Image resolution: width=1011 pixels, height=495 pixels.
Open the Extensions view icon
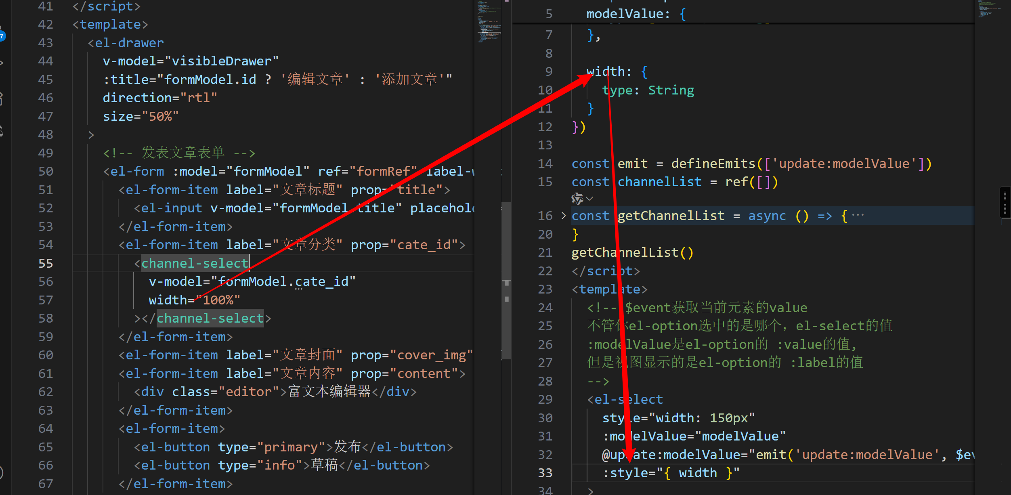pos(2,98)
